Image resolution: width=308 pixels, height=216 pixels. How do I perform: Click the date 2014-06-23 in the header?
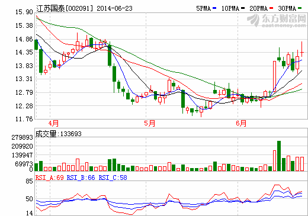pos(114,8)
